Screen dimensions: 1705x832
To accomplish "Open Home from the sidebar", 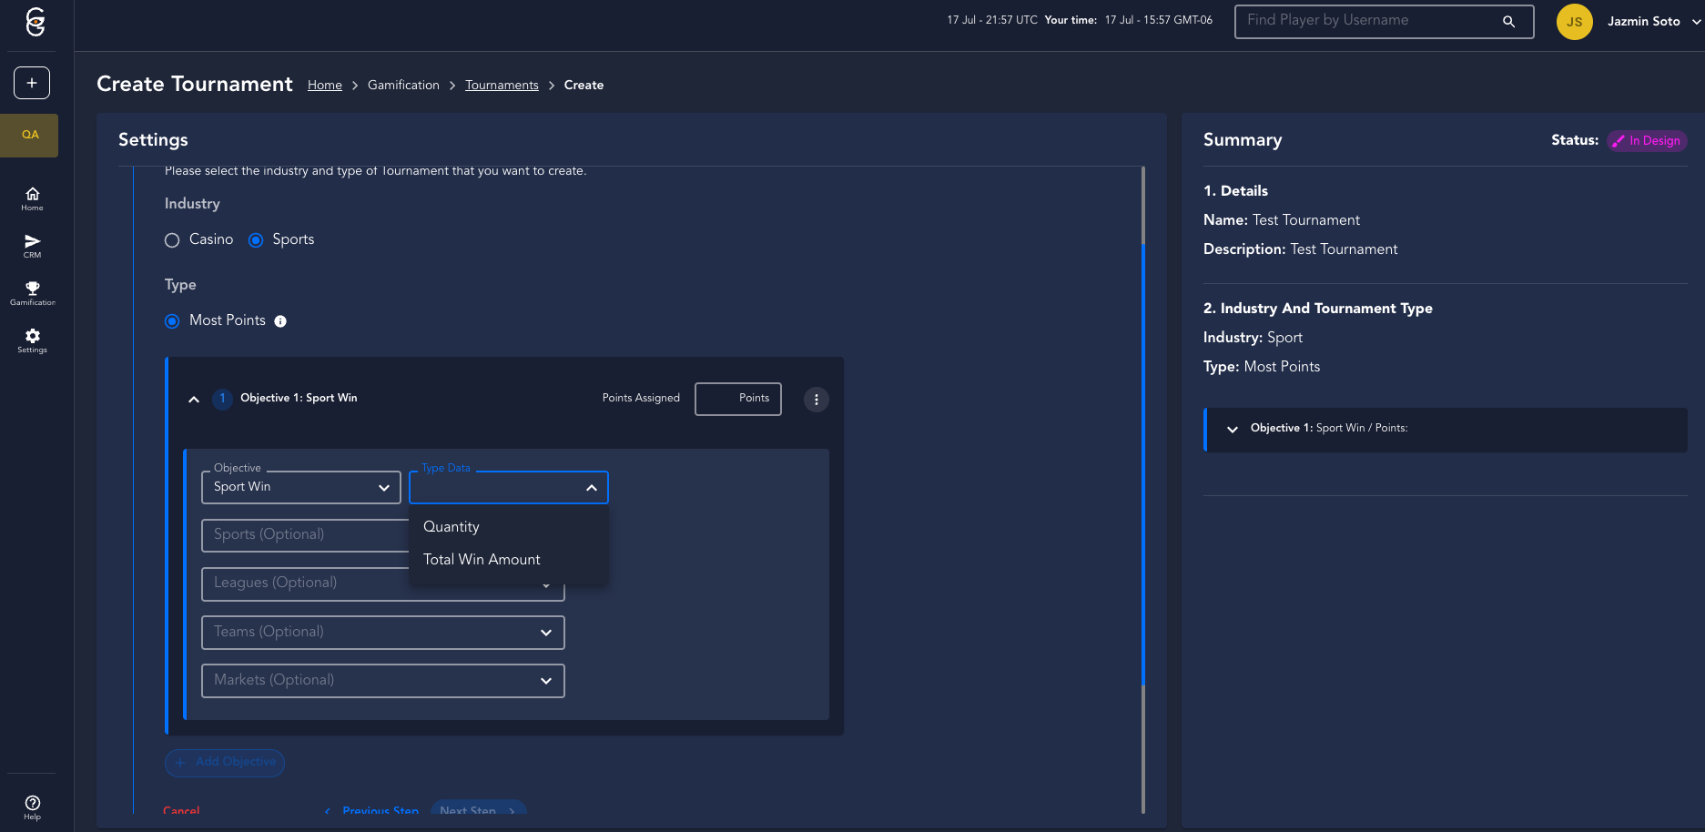I will coord(32,198).
